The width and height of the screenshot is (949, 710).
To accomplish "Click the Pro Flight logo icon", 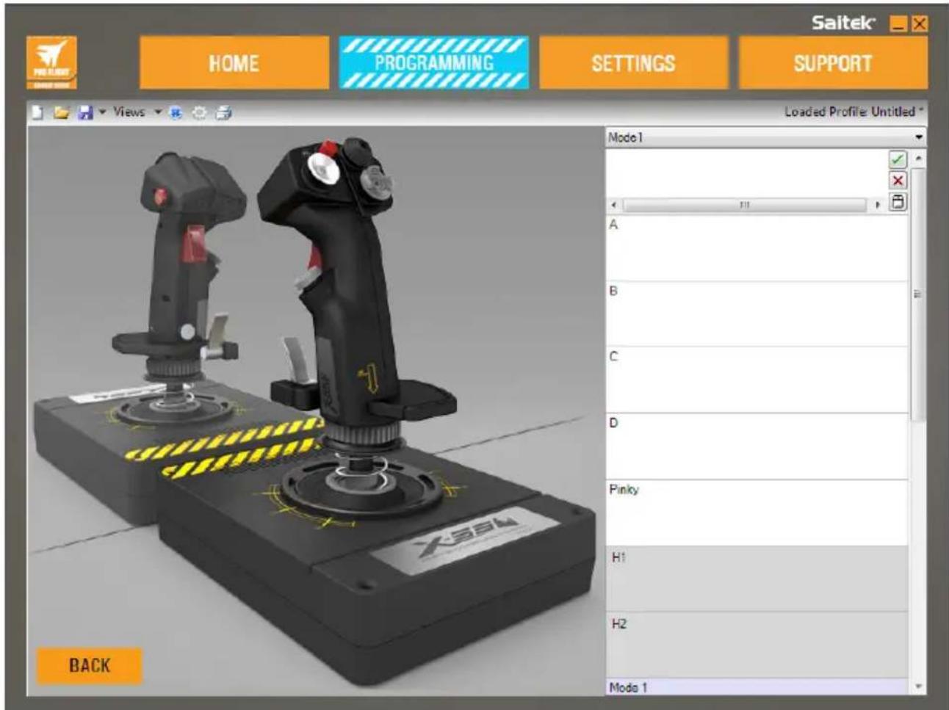I will pos(51,63).
